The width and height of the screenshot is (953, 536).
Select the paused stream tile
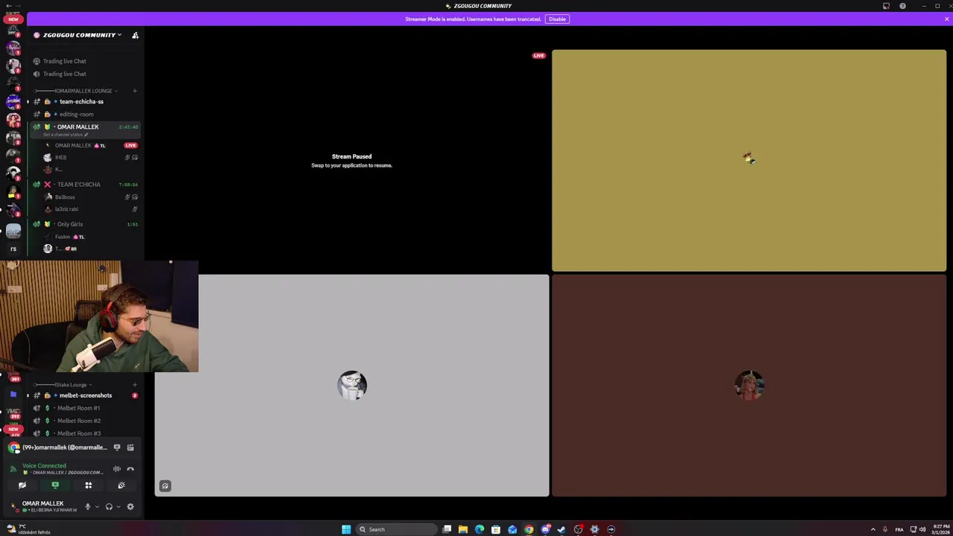[x=351, y=161]
